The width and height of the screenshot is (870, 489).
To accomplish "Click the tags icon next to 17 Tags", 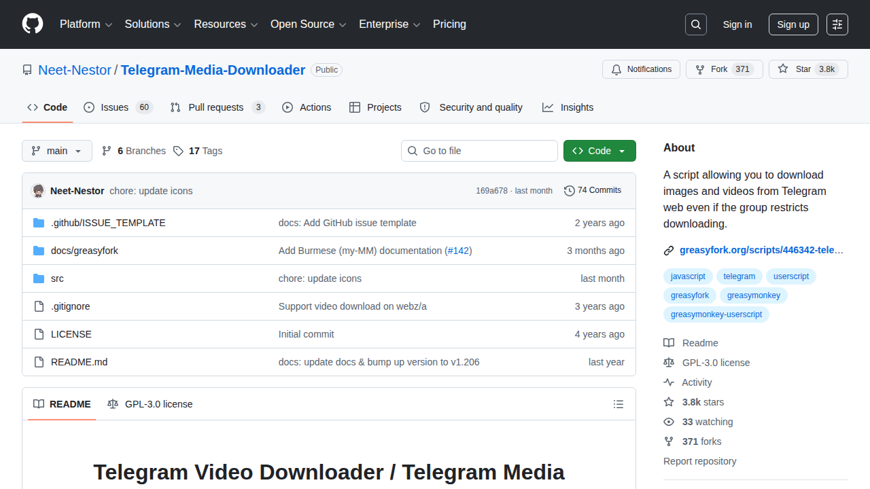I will [178, 151].
